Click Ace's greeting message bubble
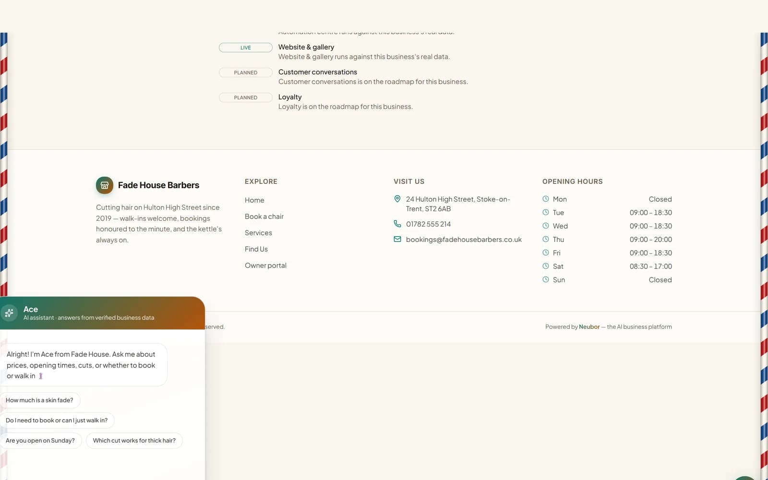 pyautogui.click(x=84, y=365)
